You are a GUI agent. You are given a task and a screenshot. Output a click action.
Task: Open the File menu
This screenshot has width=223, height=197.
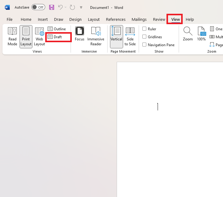click(x=9, y=19)
